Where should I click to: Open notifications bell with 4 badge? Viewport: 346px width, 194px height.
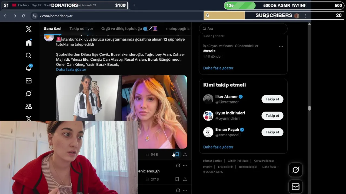point(29,68)
